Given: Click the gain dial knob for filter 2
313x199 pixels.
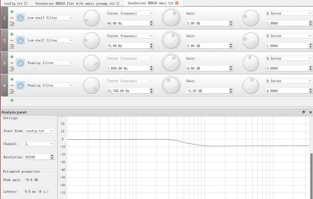Looking at the screenshot, I should click(171, 40).
